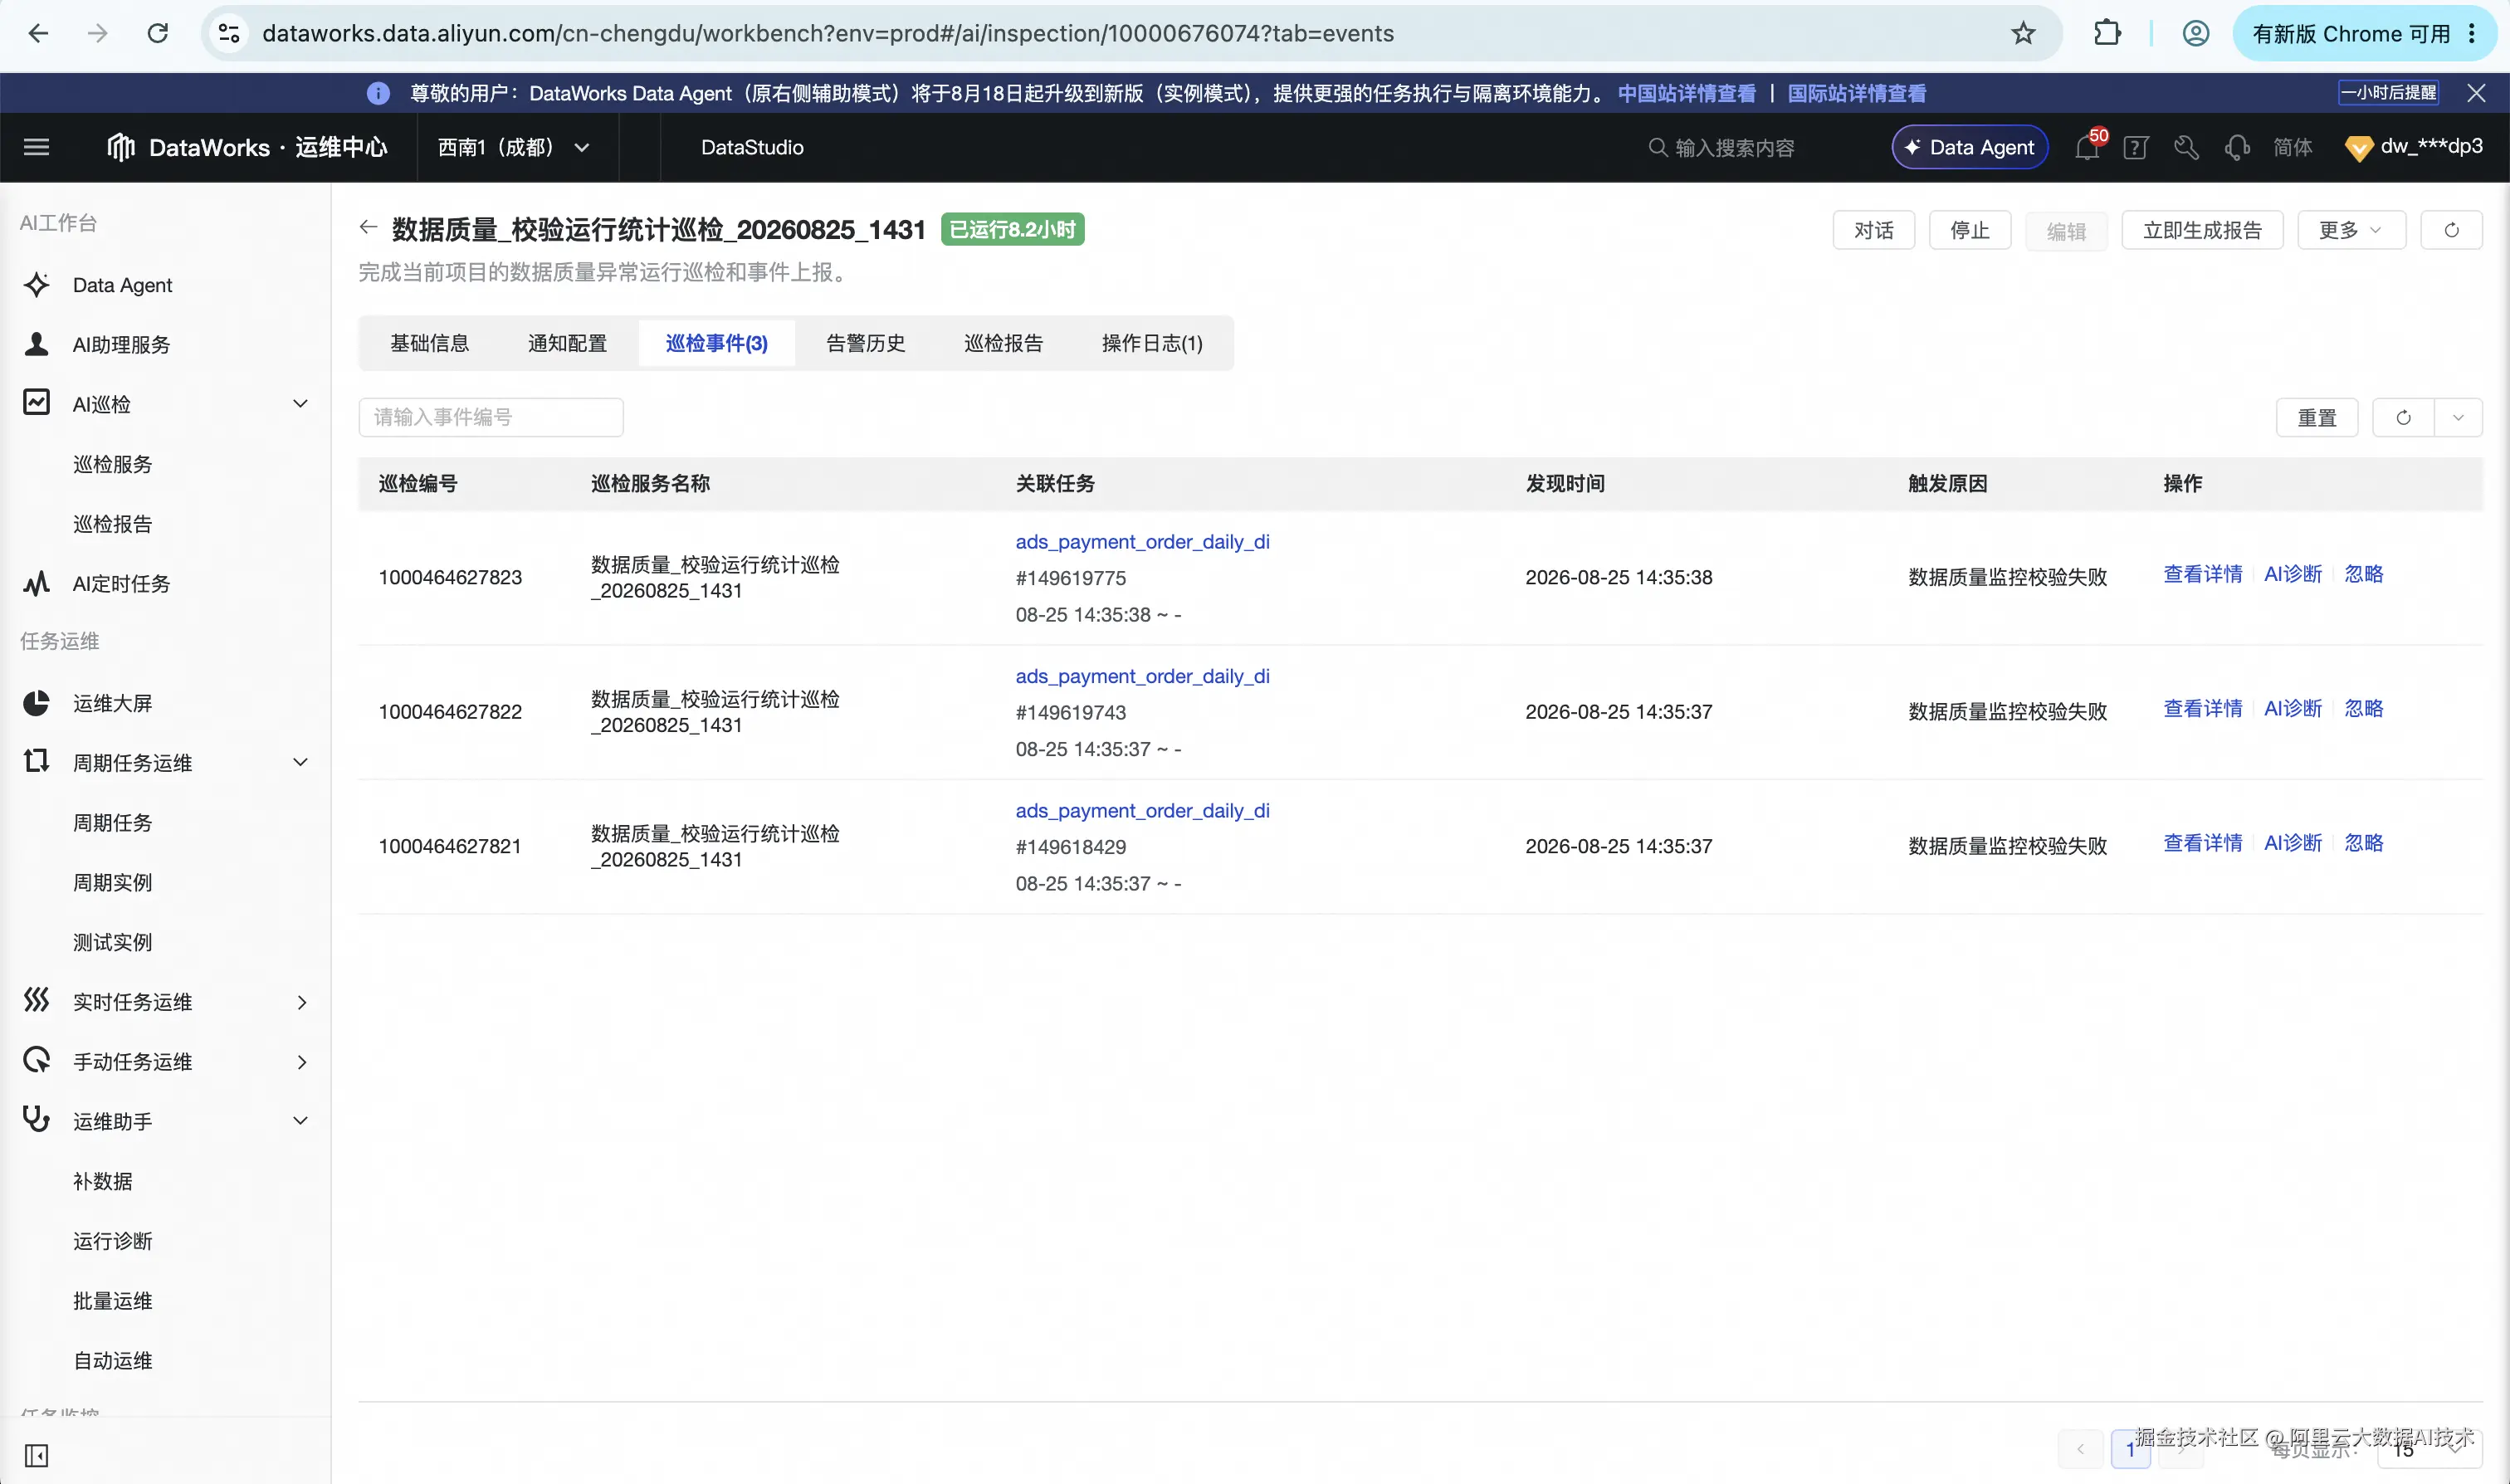Screen dimensions: 2510x1484
Task: Open the notifications bell icon
Action: click(2087, 148)
